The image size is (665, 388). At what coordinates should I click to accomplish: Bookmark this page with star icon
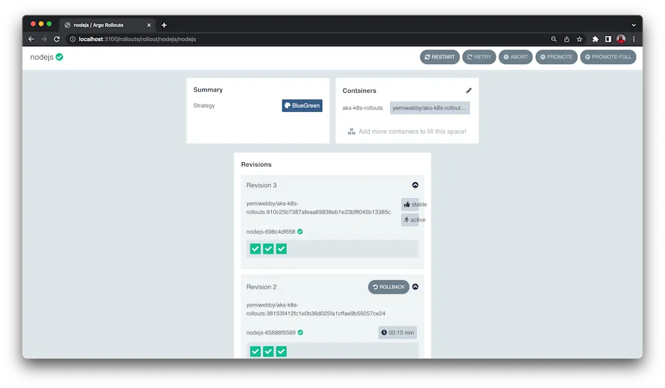click(x=579, y=39)
